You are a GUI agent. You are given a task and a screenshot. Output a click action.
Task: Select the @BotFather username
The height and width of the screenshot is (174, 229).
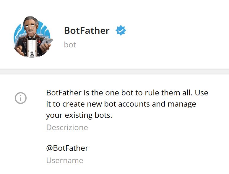67,148
